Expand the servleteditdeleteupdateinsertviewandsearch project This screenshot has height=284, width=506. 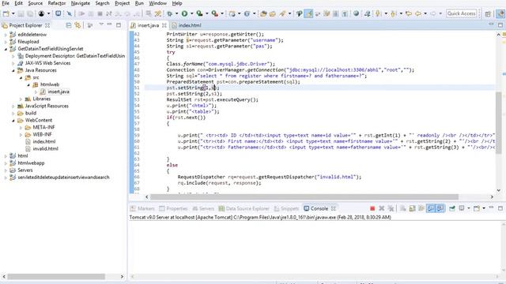tap(6, 177)
